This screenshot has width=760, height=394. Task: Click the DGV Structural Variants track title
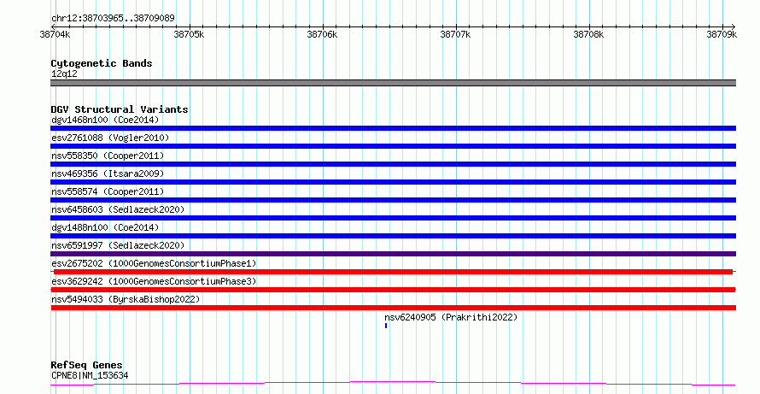click(120, 109)
